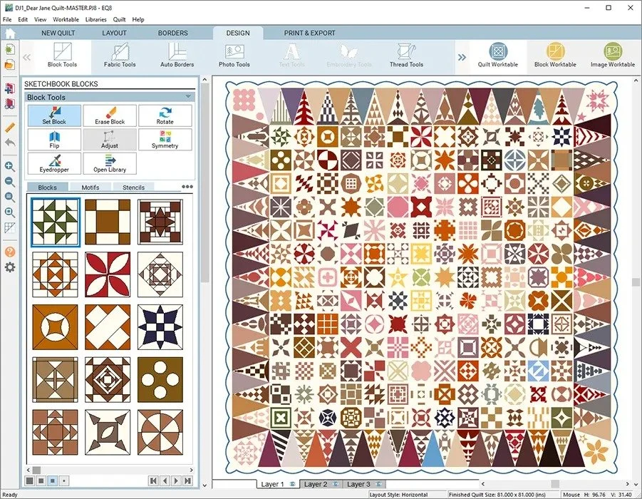The height and width of the screenshot is (499, 642).
Task: Click Open Library tool
Action: pos(110,163)
